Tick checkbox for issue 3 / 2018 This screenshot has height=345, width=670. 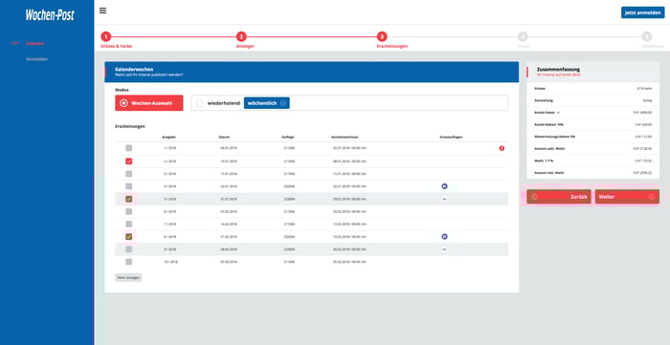coord(128,174)
